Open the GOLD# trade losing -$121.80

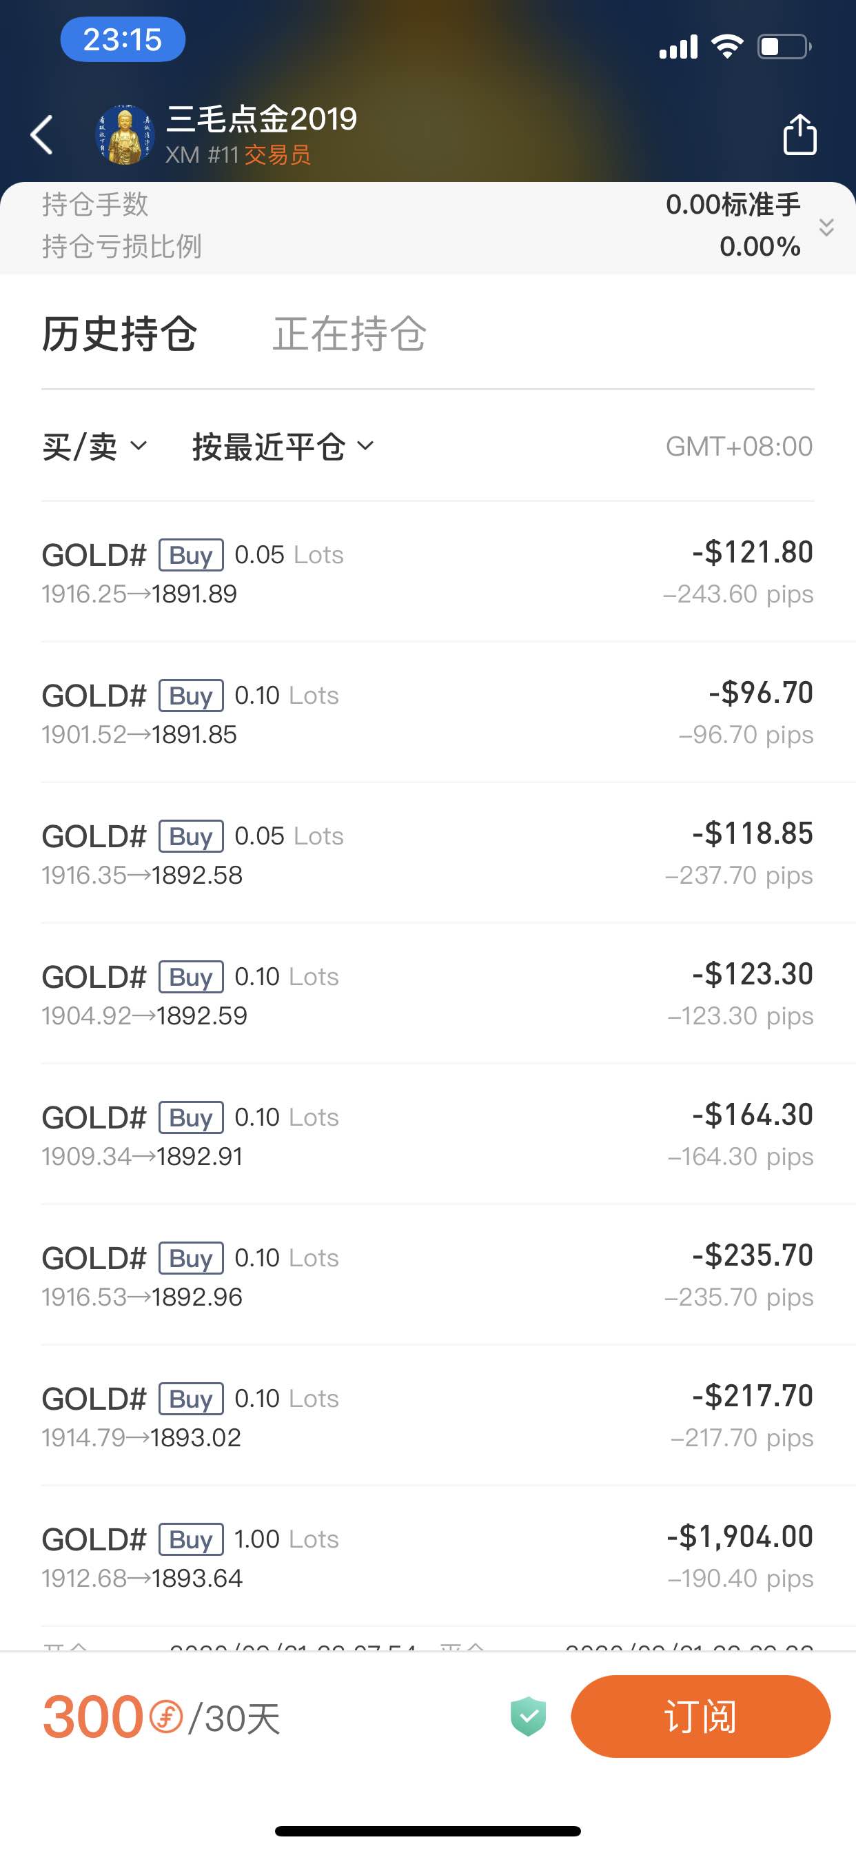[427, 572]
